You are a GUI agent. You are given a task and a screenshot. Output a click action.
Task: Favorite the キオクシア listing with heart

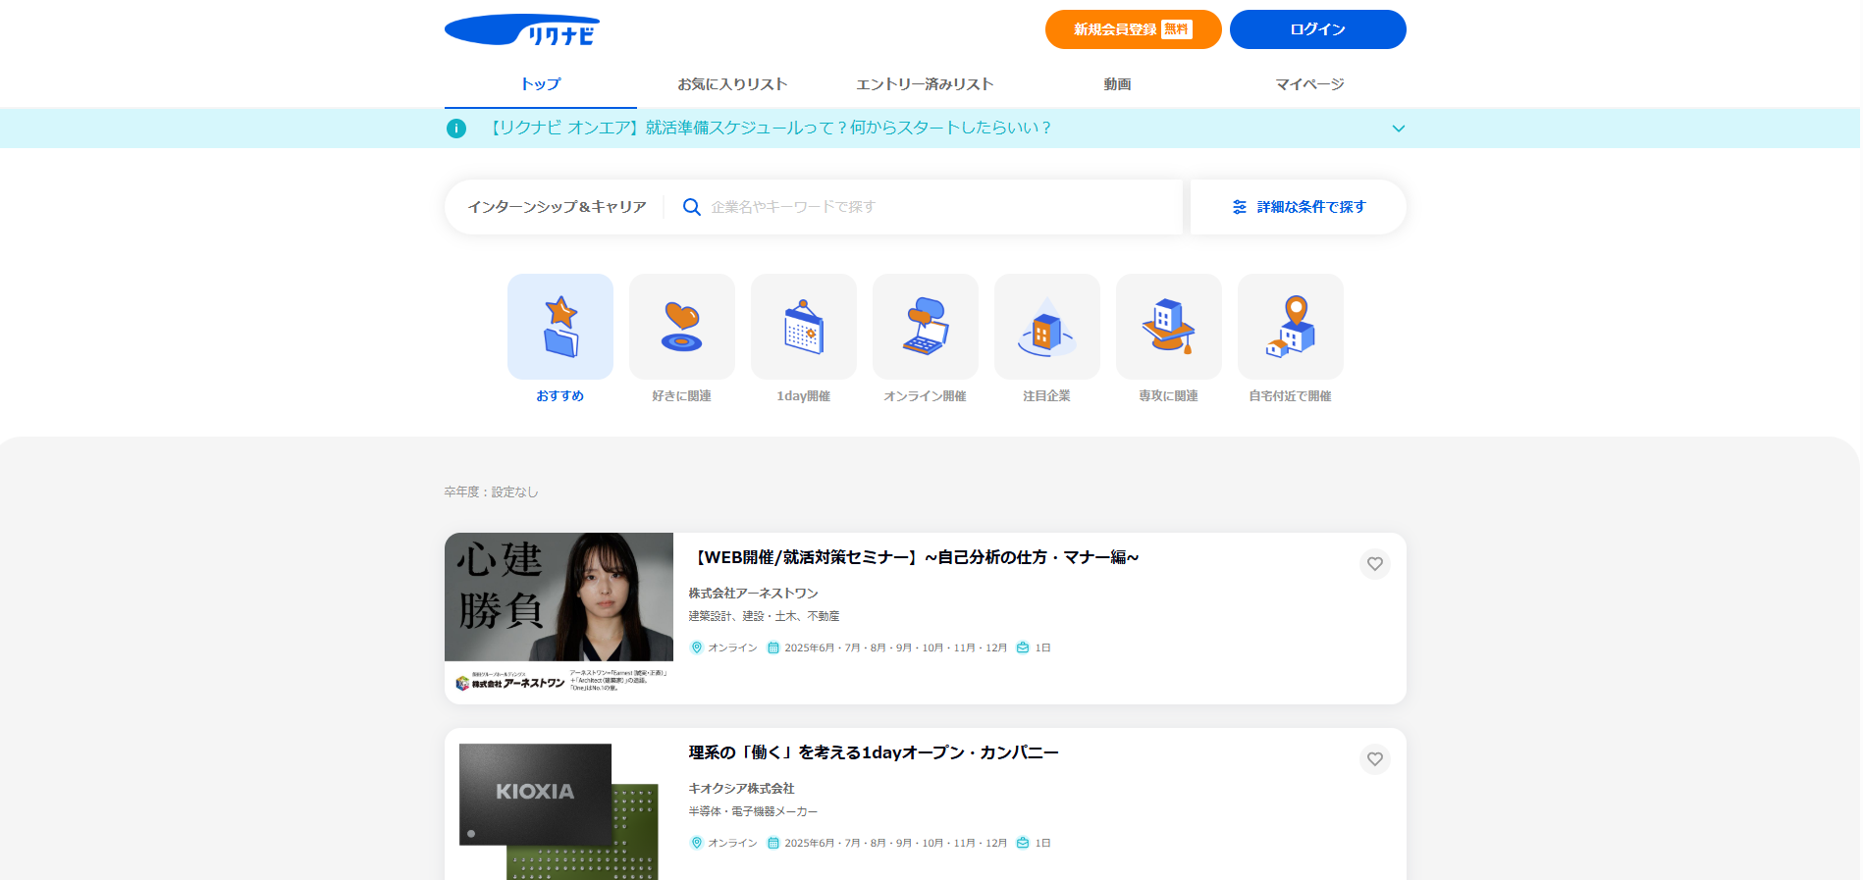[x=1374, y=759]
